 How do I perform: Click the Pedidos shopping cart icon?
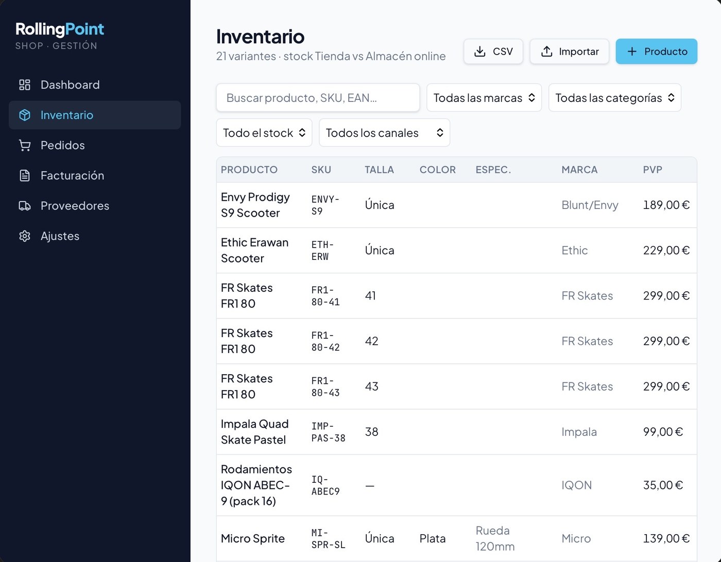point(25,146)
